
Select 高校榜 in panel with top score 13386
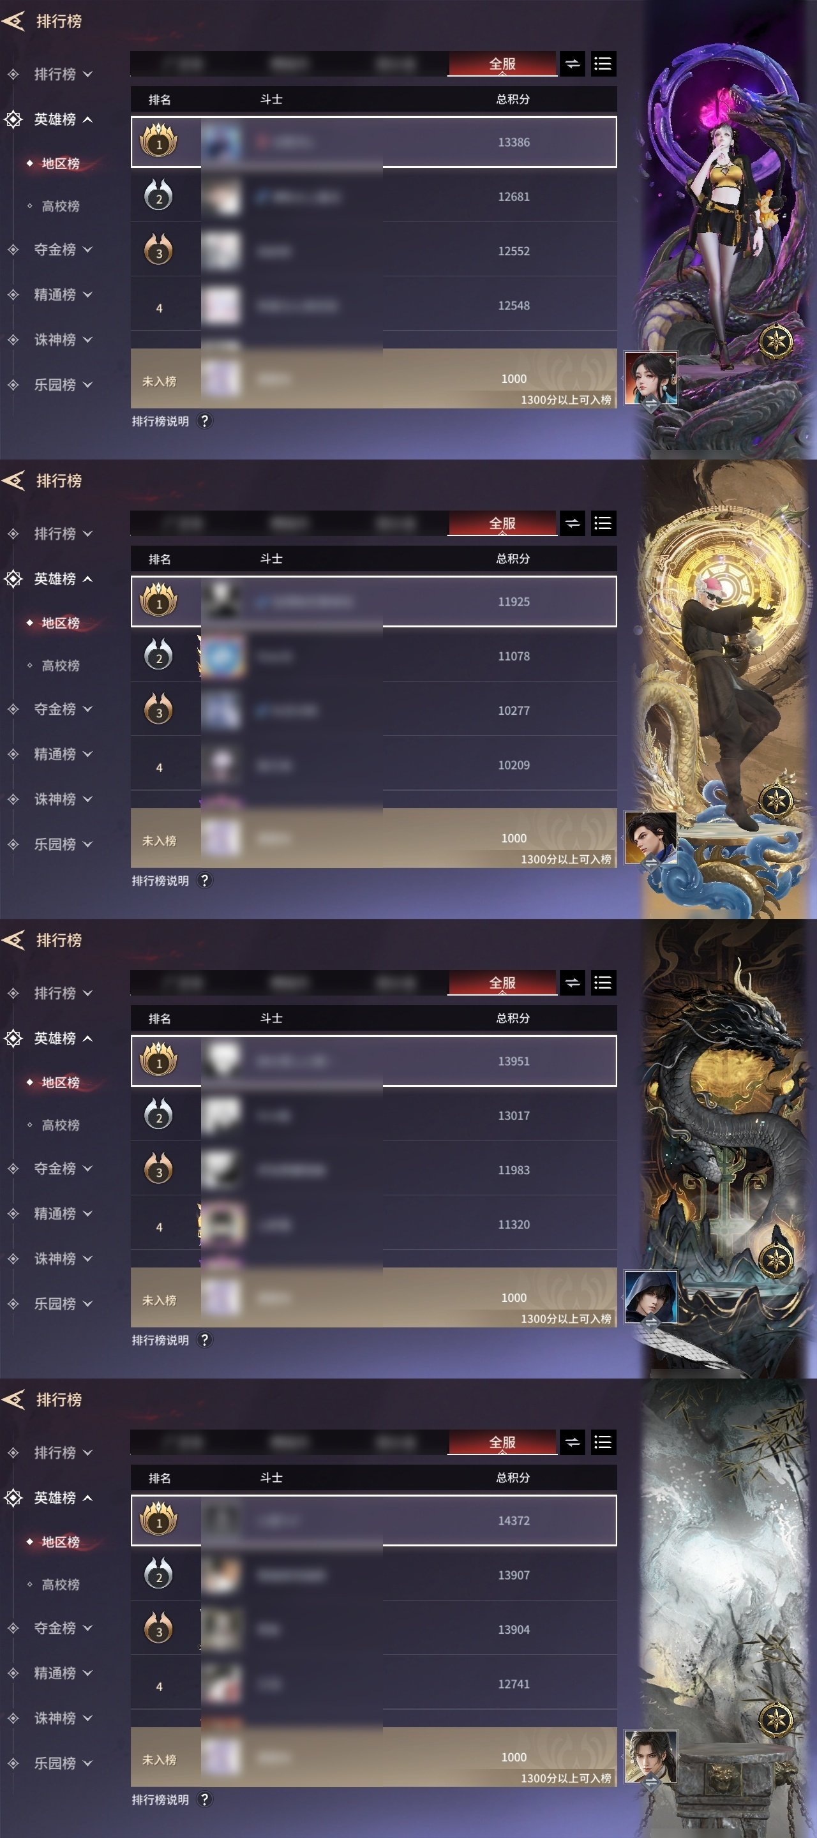(x=60, y=206)
